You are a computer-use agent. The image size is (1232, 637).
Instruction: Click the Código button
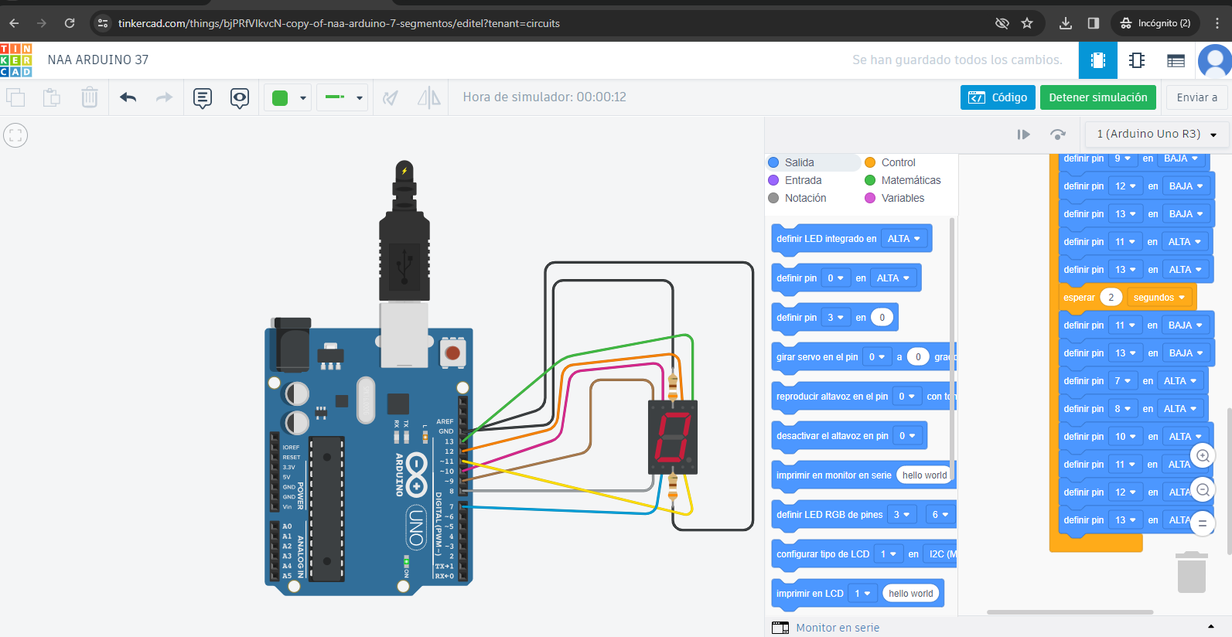pyautogui.click(x=998, y=97)
